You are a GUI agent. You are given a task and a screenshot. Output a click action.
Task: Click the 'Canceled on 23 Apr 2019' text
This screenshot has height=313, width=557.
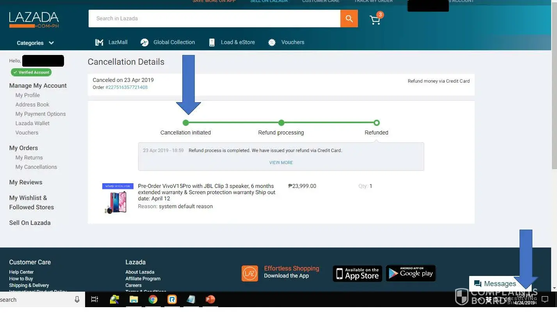(123, 80)
